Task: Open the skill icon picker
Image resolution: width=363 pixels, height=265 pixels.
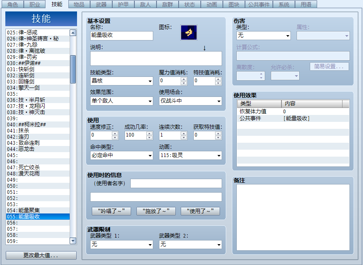Action: [x=189, y=33]
